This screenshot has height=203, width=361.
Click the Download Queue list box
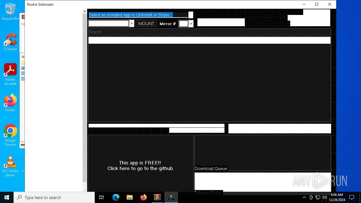pos(263,153)
